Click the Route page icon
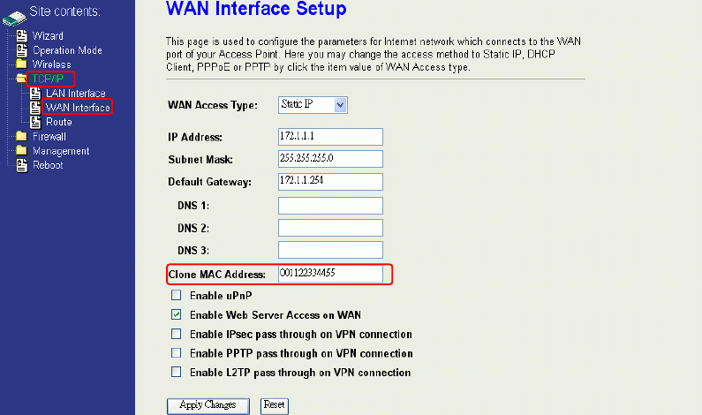 click(35, 122)
